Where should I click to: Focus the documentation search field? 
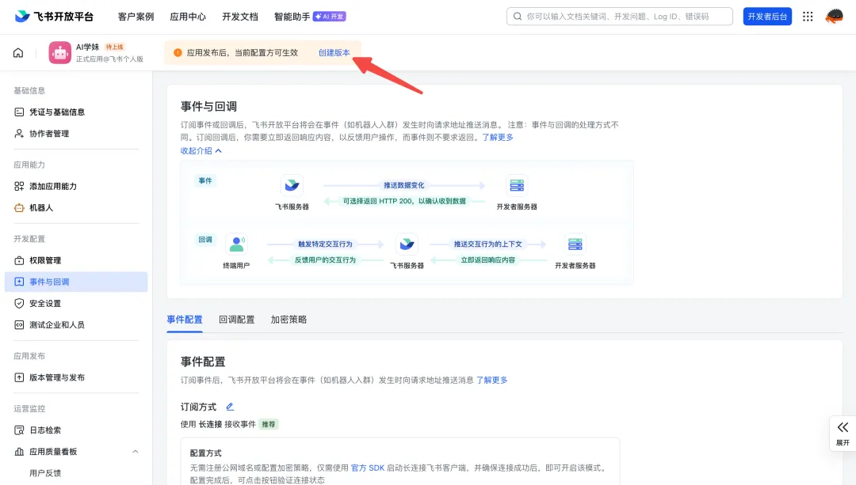click(x=620, y=17)
